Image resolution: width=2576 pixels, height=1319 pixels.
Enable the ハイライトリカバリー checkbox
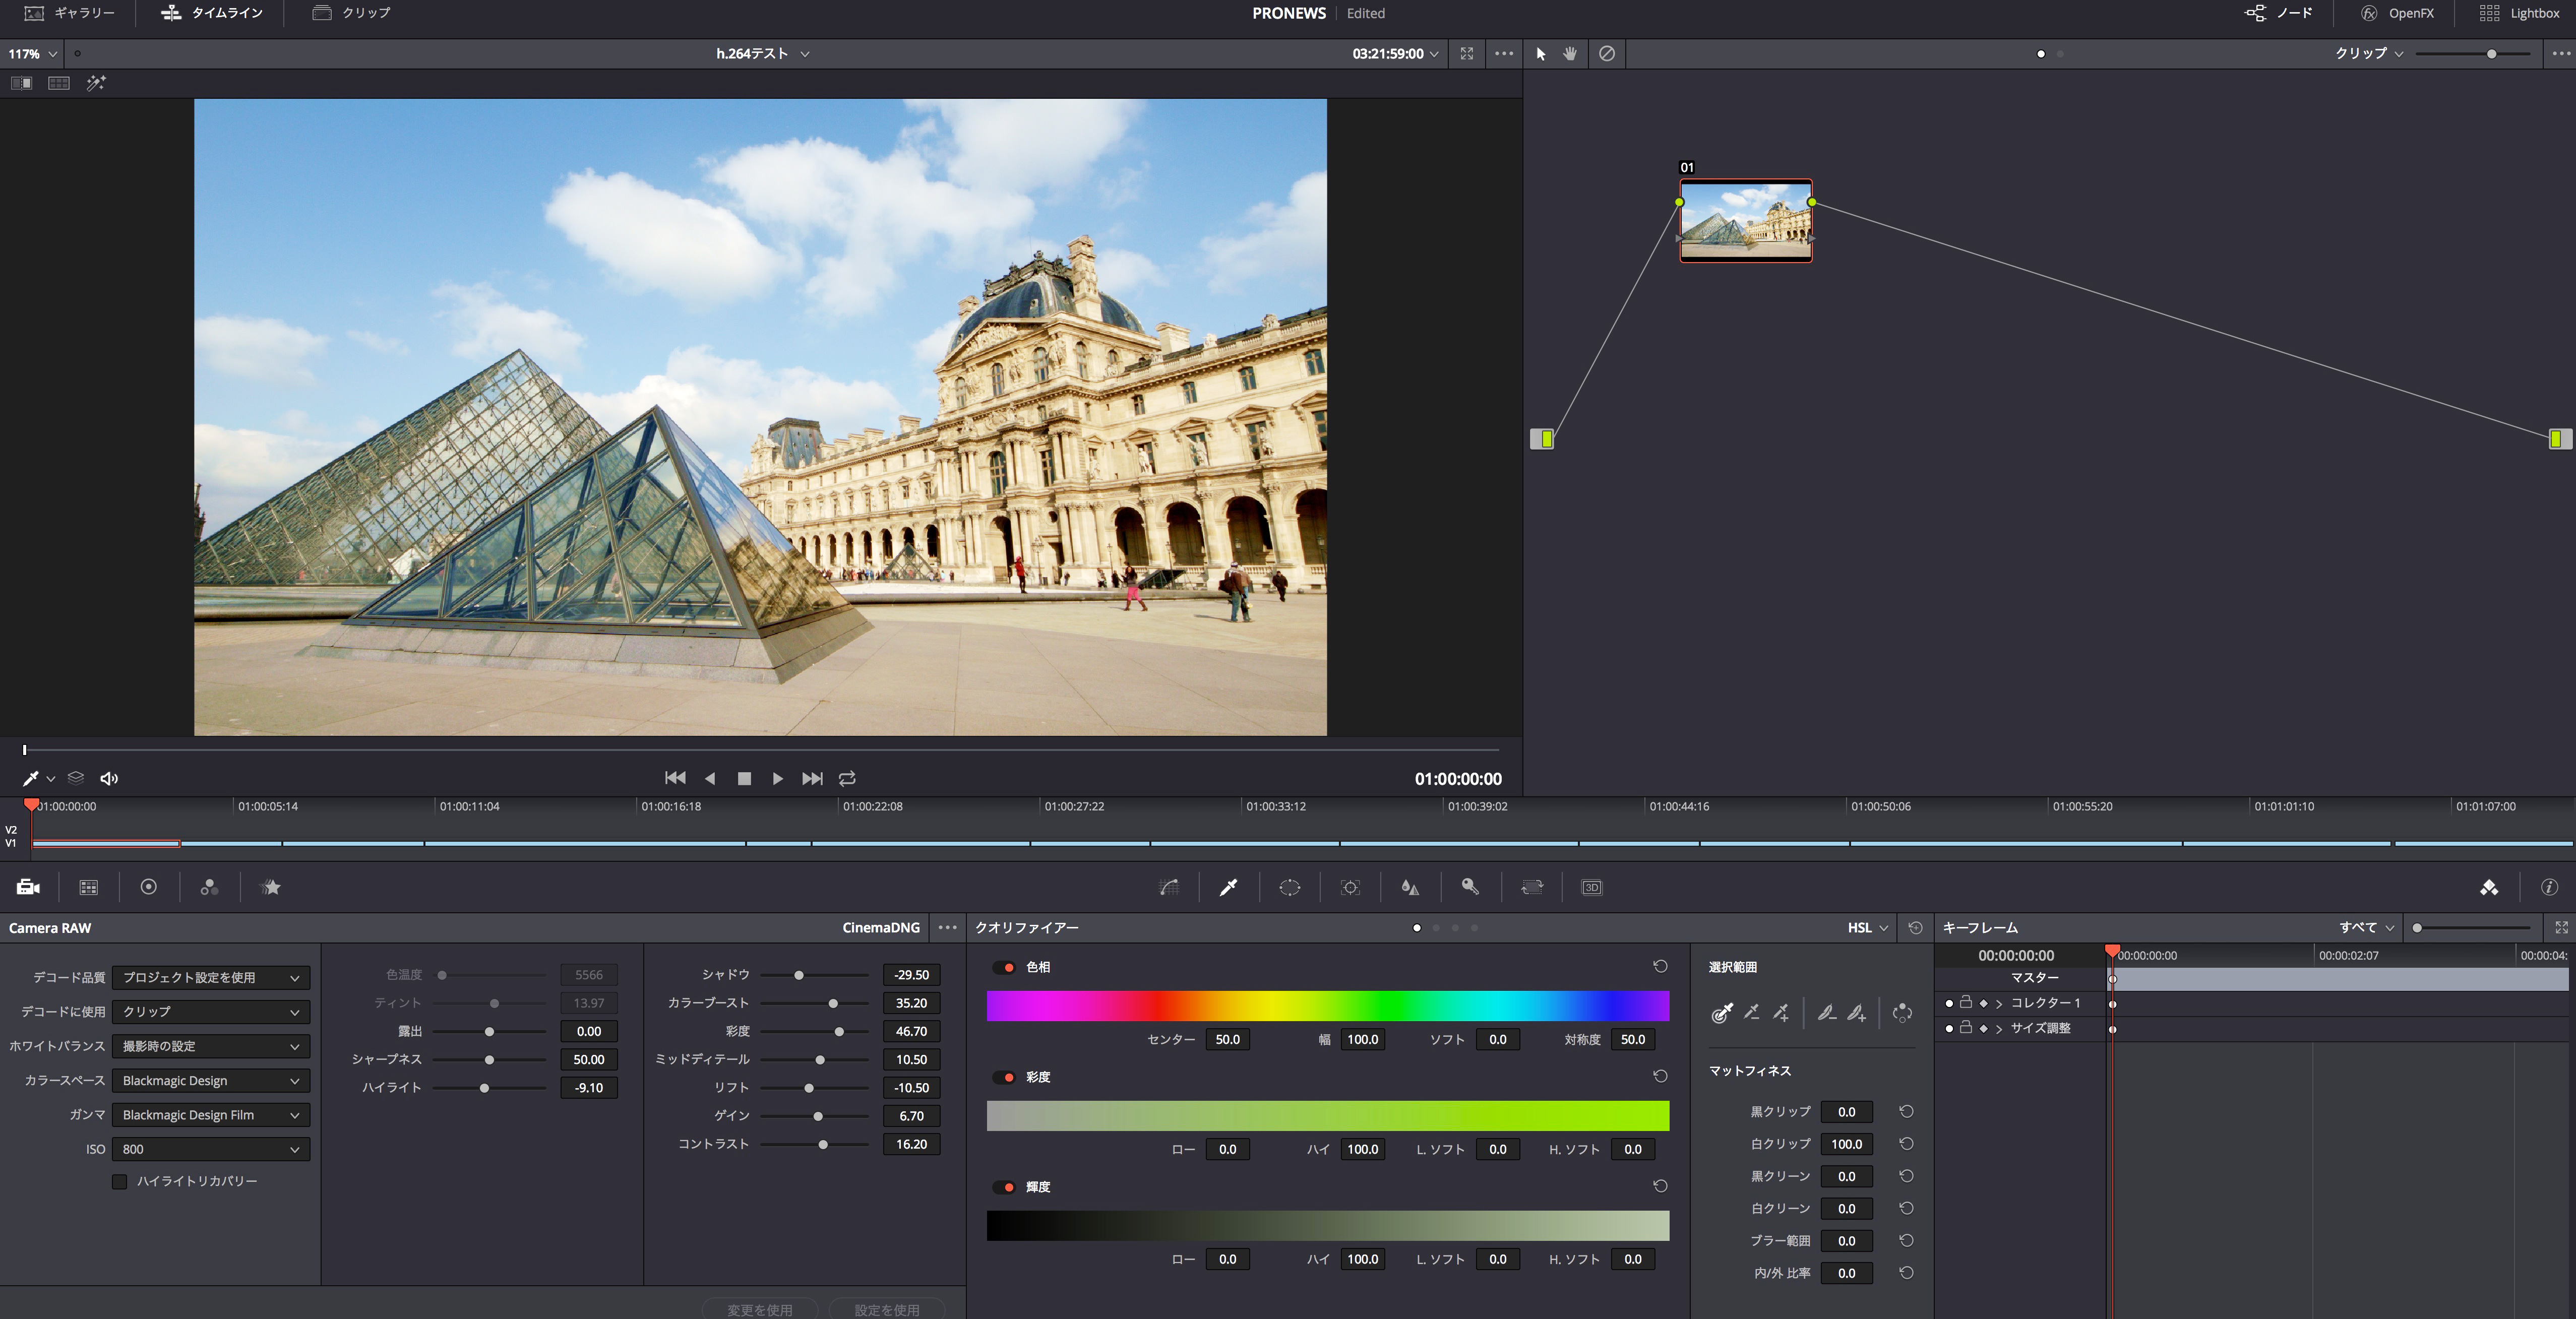click(121, 1181)
